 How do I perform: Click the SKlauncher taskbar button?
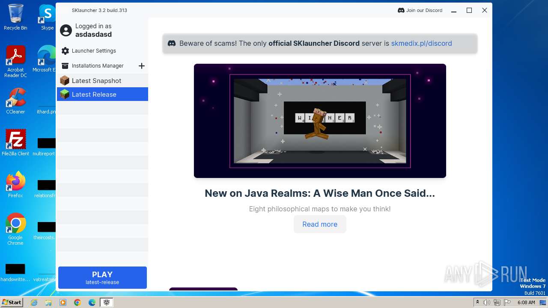click(x=107, y=302)
